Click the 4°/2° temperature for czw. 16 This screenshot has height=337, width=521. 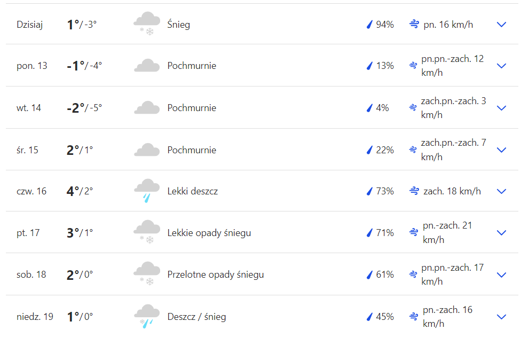(80, 191)
